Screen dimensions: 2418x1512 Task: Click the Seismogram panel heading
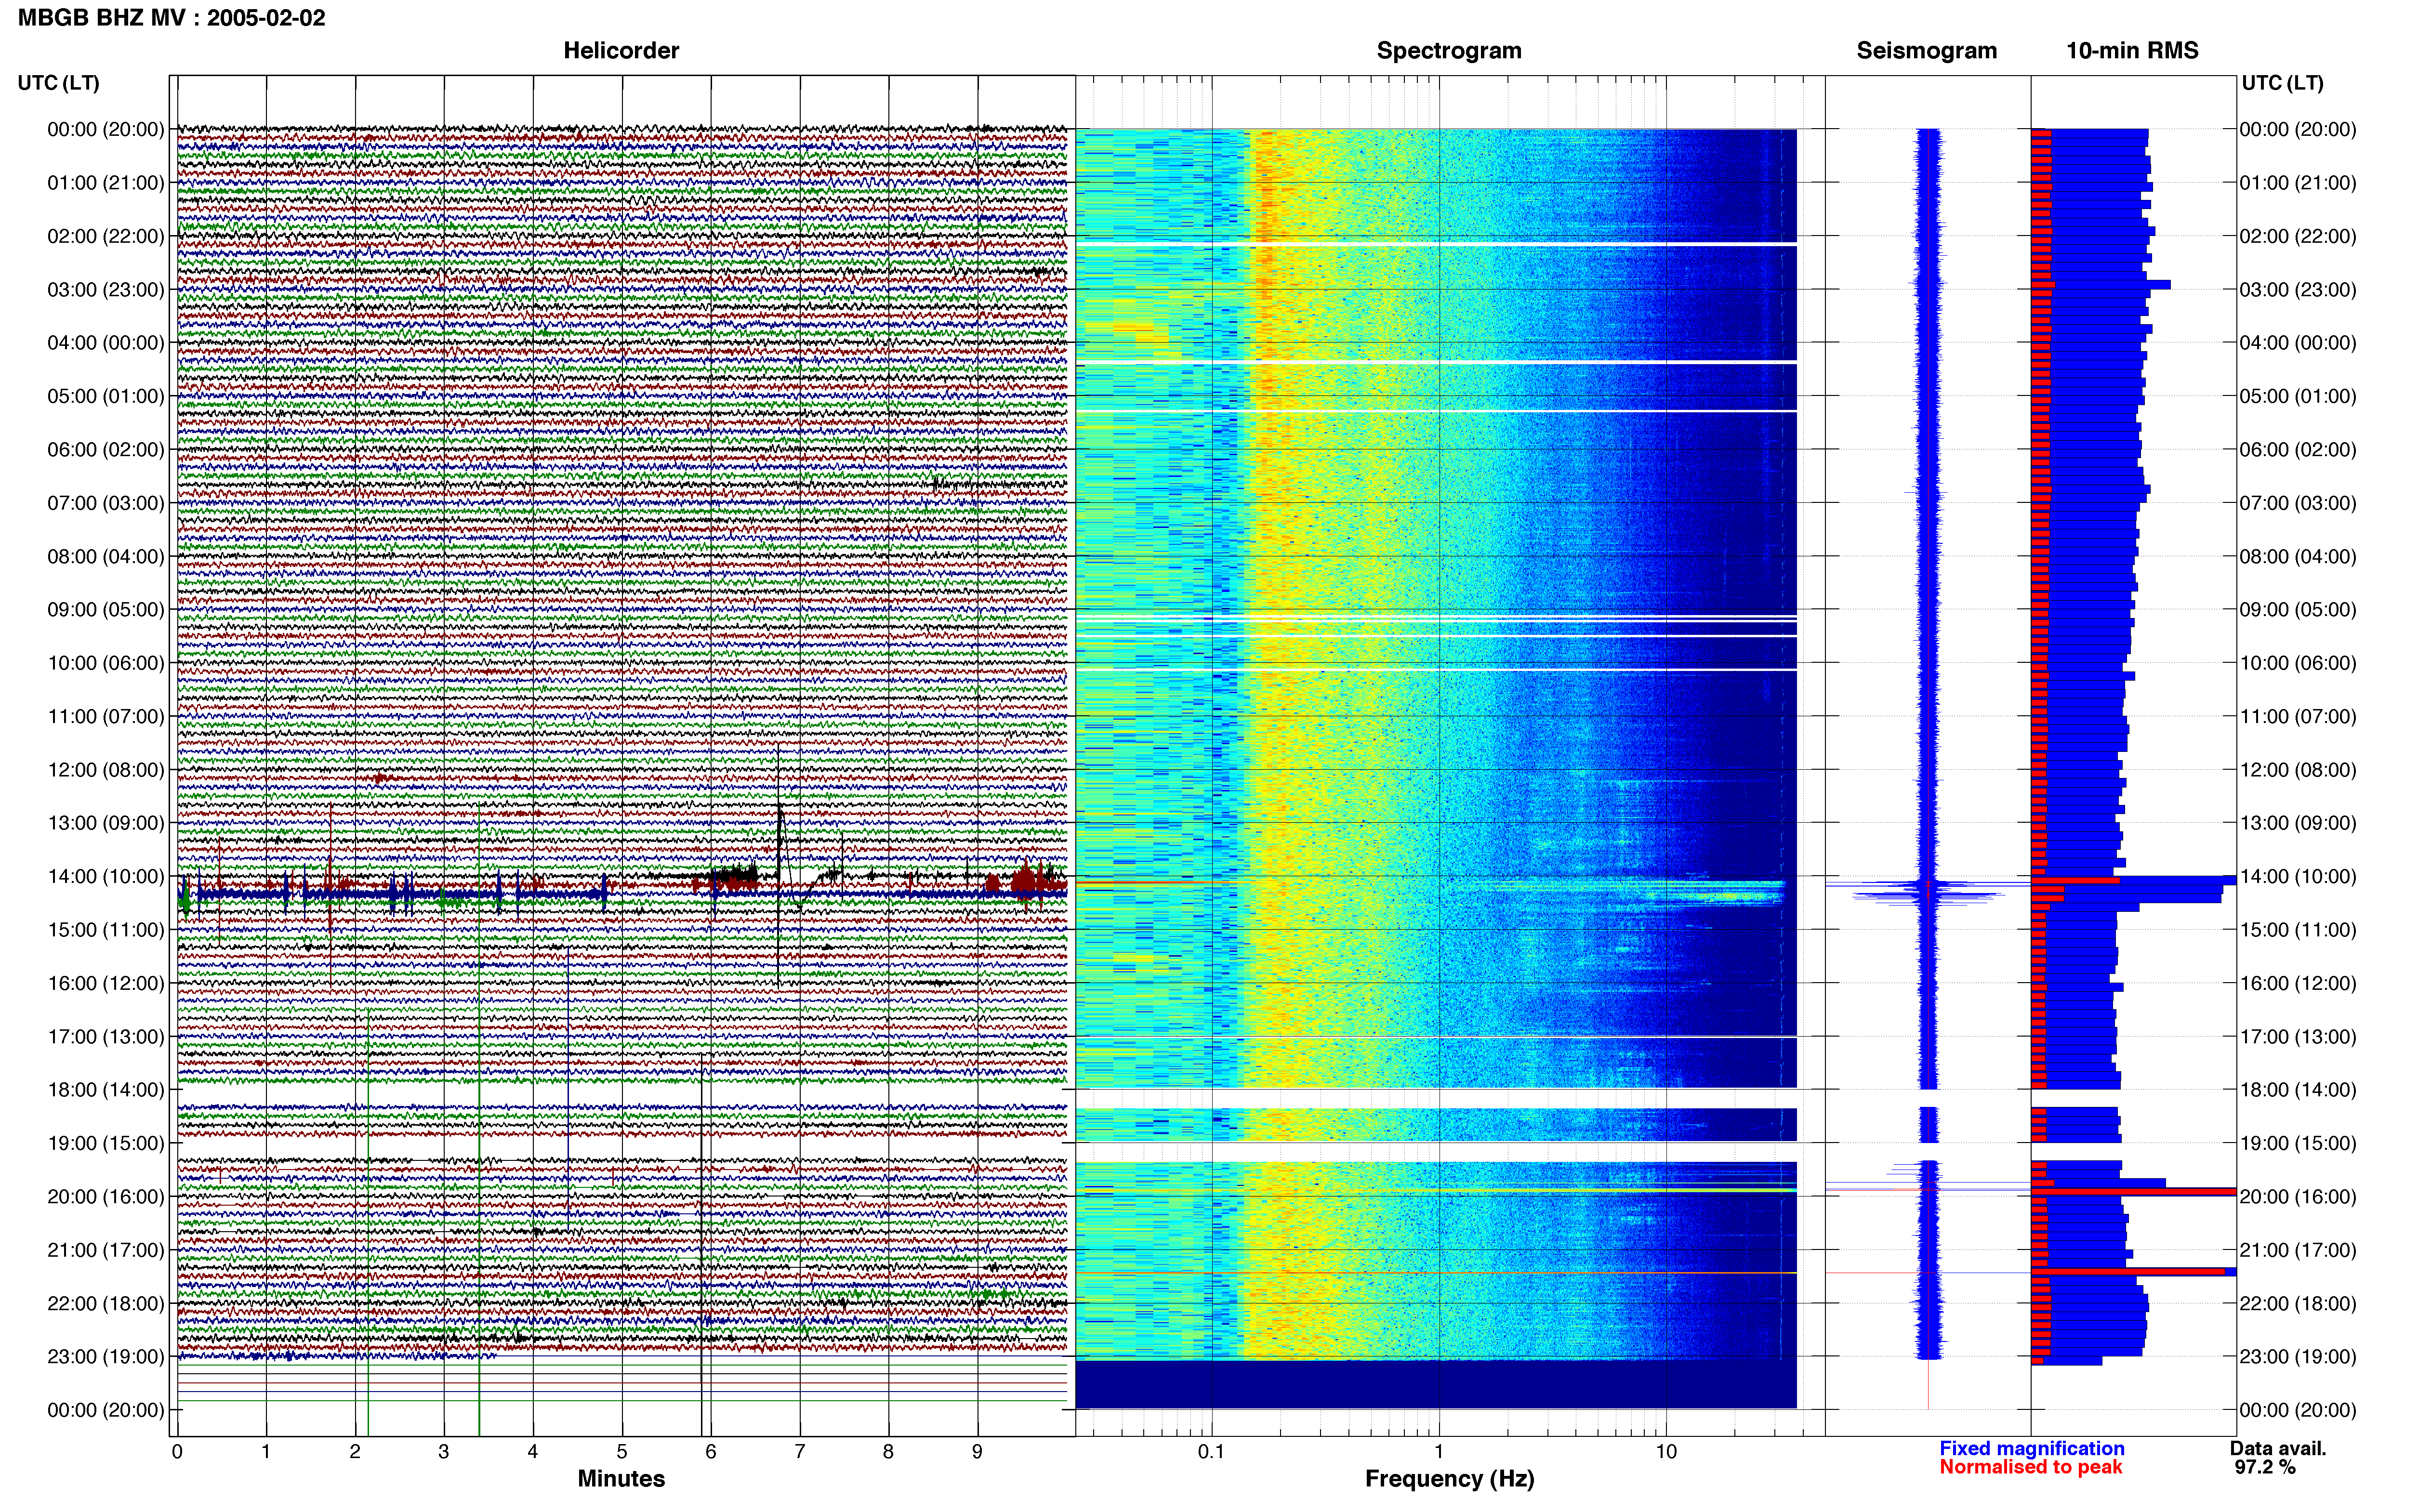[x=1927, y=50]
